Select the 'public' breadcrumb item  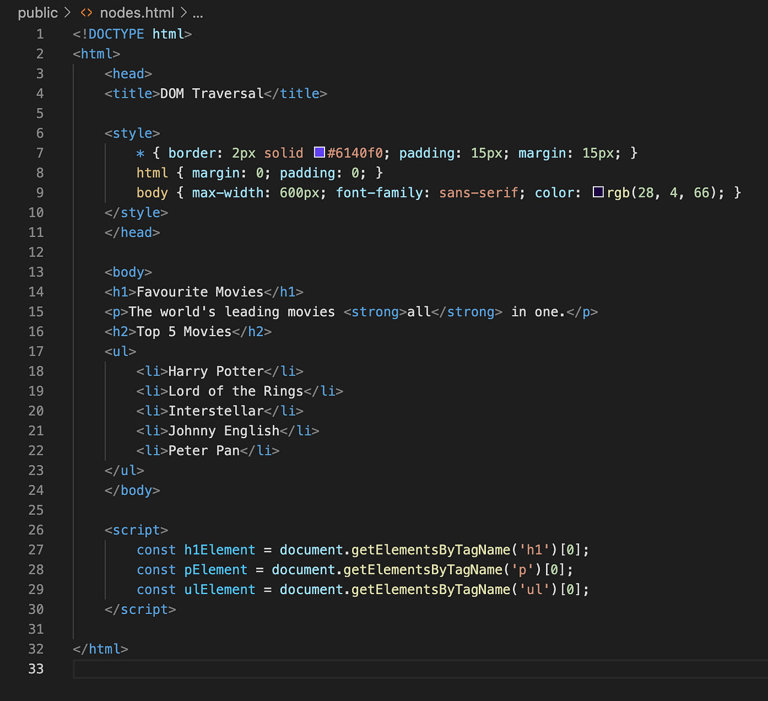pyautogui.click(x=37, y=12)
